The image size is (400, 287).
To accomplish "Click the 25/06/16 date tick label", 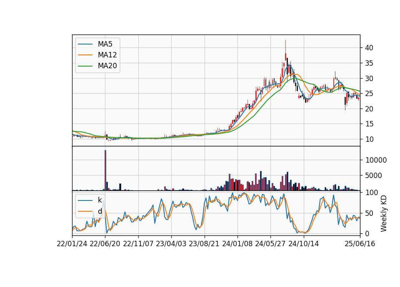I will (x=360, y=244).
